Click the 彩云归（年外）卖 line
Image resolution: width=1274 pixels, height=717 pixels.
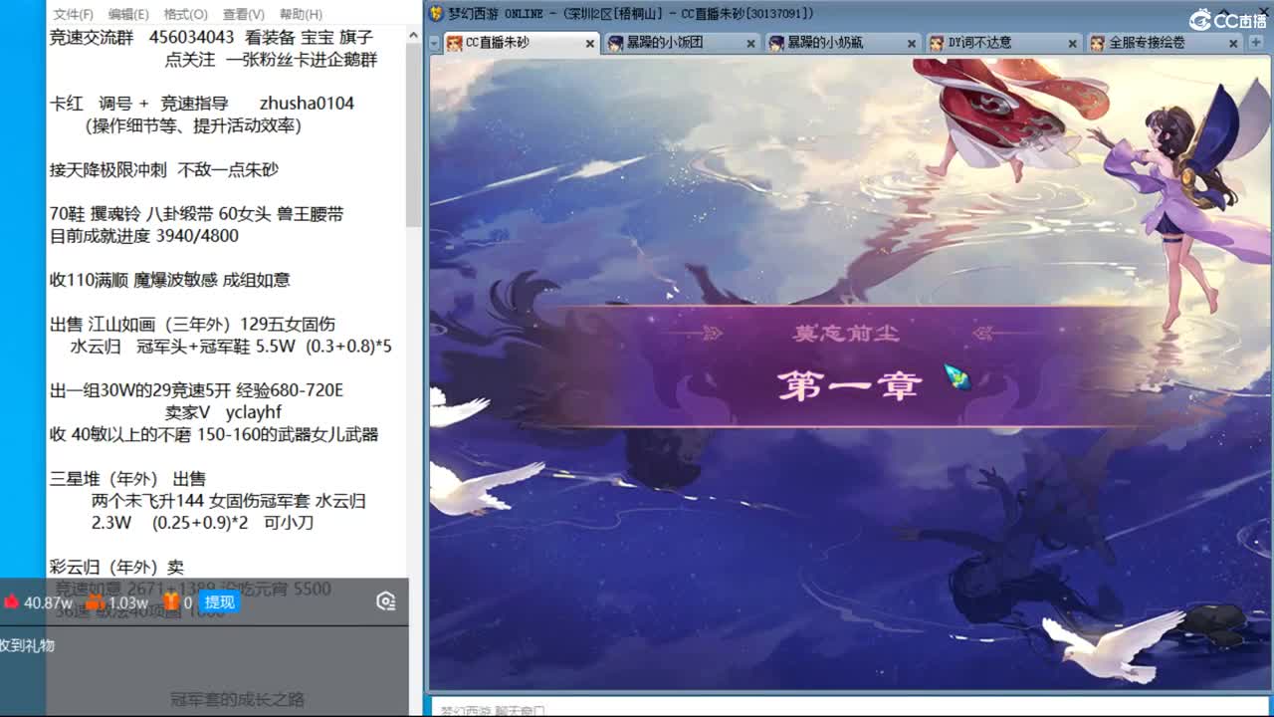[x=116, y=567]
